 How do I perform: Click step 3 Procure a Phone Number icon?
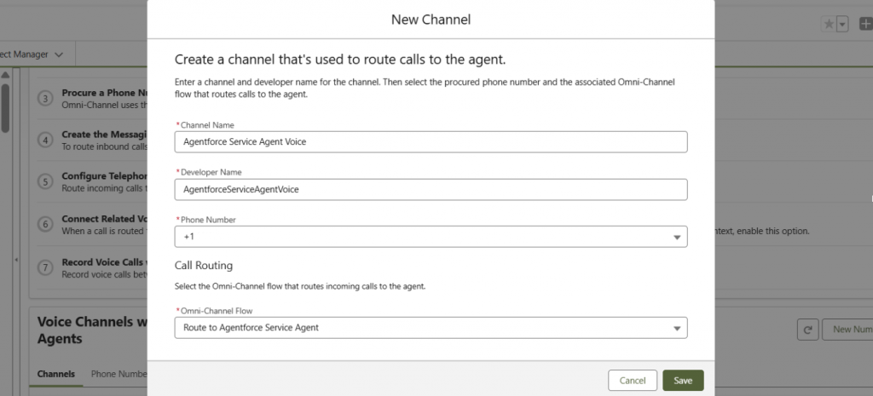(x=45, y=98)
